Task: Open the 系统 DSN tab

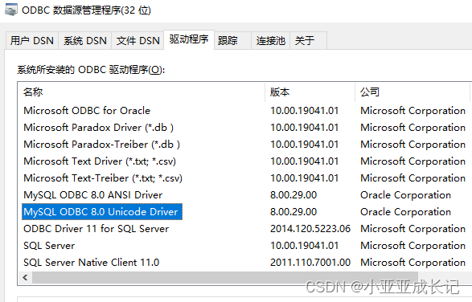Action: (85, 40)
